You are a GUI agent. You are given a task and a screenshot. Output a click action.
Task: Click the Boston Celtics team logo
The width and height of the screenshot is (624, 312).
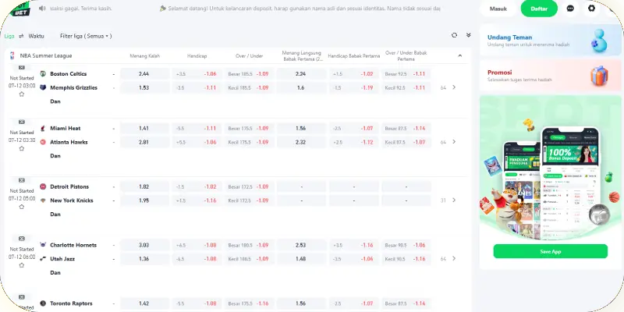click(43, 73)
